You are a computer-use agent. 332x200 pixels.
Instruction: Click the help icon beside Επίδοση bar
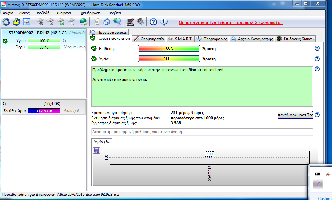click(x=317, y=48)
